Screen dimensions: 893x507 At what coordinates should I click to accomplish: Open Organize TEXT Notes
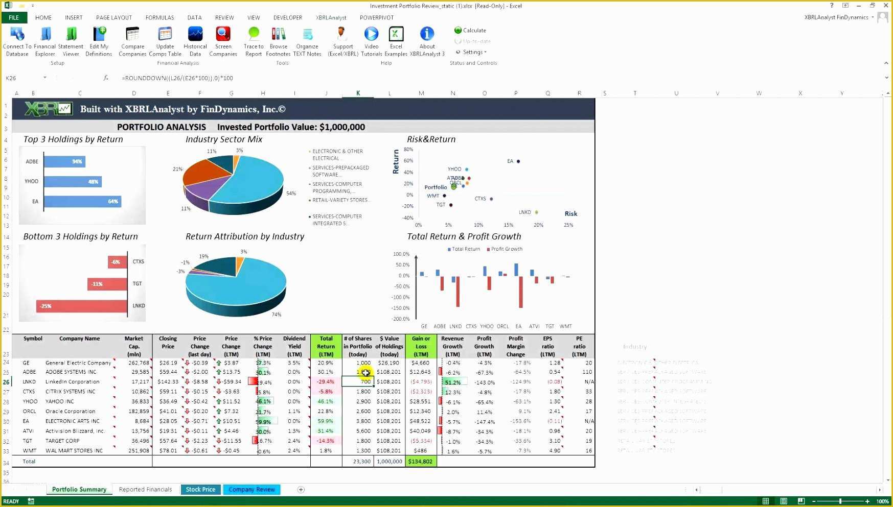(x=307, y=41)
